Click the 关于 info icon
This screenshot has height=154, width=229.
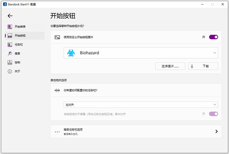10,71
